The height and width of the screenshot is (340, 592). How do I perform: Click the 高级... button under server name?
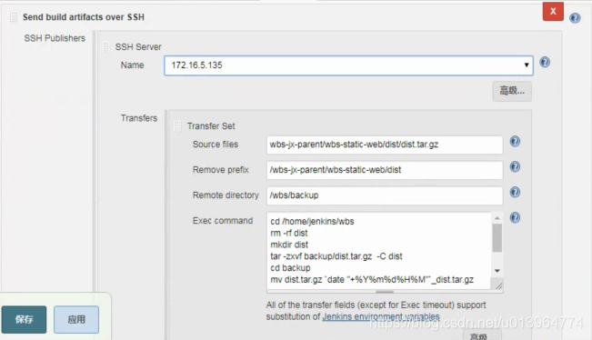512,91
